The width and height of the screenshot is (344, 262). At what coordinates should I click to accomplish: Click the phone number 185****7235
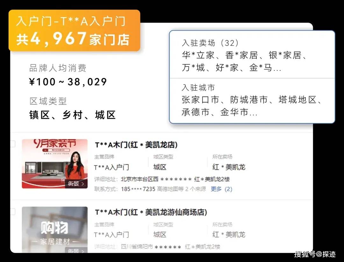[x=138, y=189]
